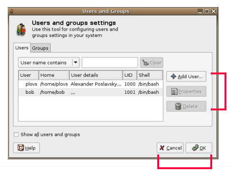
Task: Click the Delete trash can icon
Action: [178, 106]
